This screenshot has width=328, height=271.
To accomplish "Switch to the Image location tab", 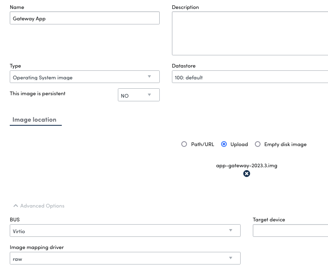I will [35, 120].
